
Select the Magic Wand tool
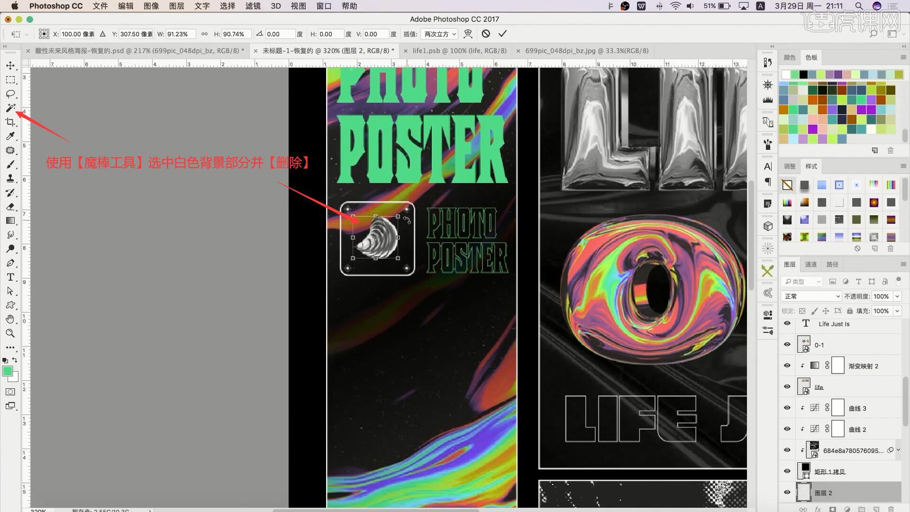[10, 108]
